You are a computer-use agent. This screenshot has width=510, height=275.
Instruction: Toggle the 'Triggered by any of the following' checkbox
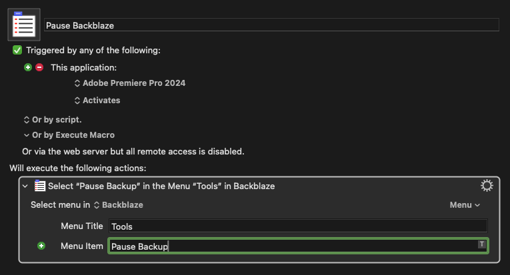[x=17, y=50]
